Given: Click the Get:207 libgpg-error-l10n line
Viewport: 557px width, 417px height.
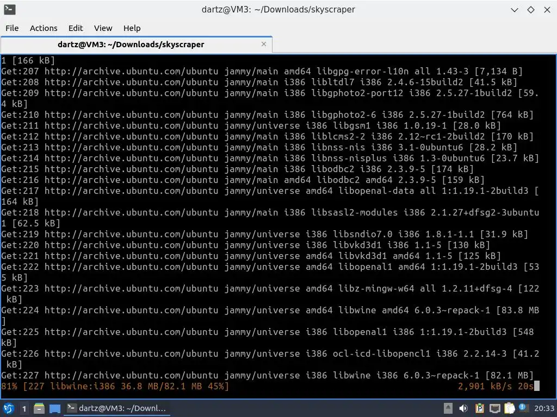Looking at the screenshot, I should [262, 71].
